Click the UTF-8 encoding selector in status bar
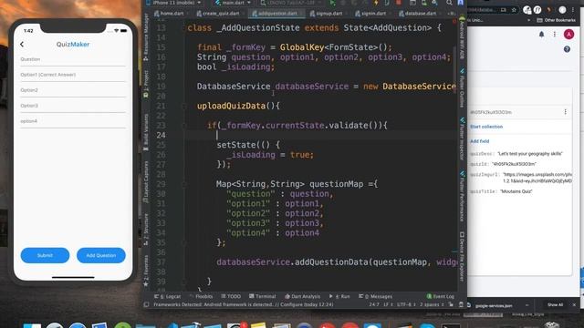The height and width of the screenshot is (328, 584). pyautogui.click(x=406, y=304)
